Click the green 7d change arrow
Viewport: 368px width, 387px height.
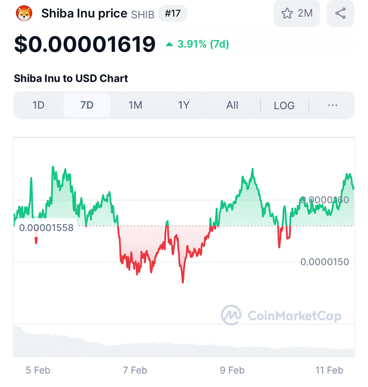[169, 44]
